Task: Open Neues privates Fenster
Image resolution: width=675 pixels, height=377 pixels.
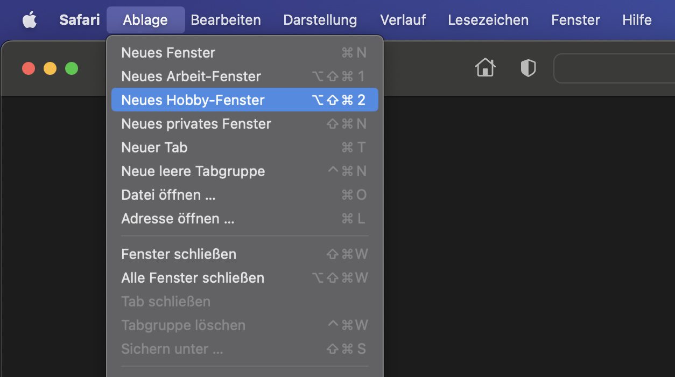Action: pos(245,124)
